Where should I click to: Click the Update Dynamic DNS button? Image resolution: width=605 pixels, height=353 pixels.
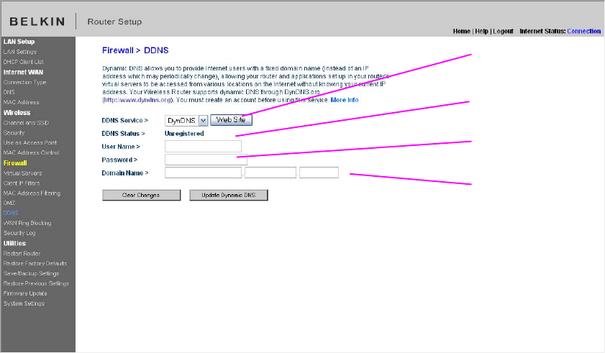point(229,196)
